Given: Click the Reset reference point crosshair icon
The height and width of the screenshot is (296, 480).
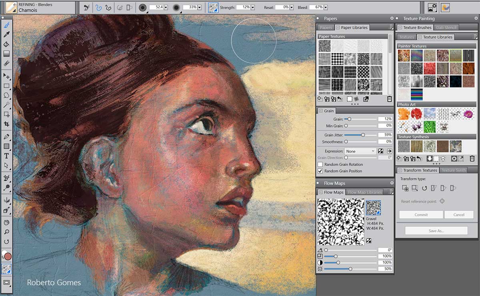Looking at the screenshot, I should pos(442,201).
